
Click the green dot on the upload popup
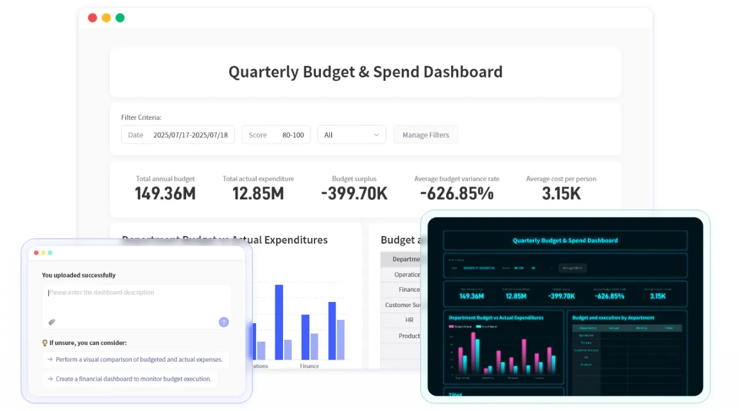tap(49, 253)
